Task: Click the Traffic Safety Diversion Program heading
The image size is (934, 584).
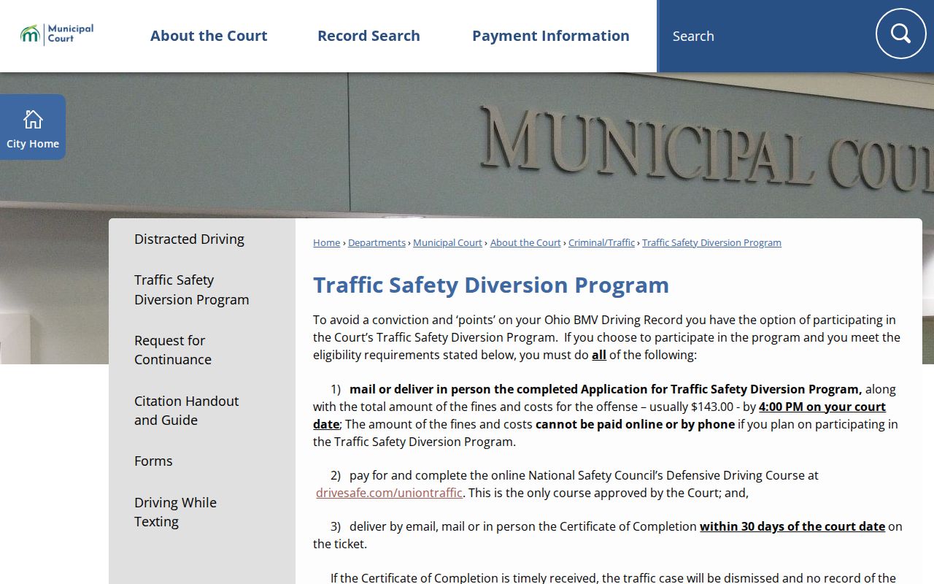Action: click(x=491, y=285)
